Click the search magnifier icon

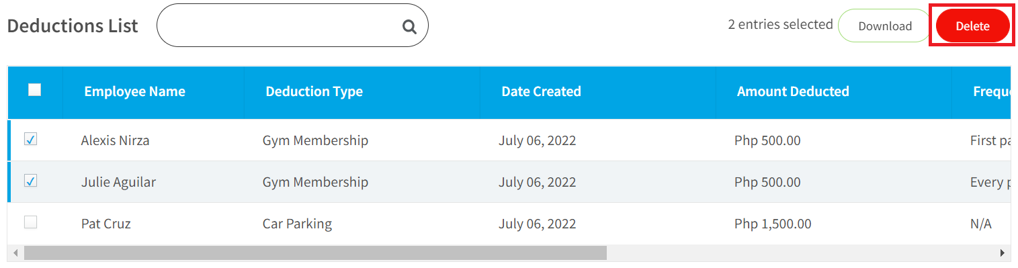[409, 27]
